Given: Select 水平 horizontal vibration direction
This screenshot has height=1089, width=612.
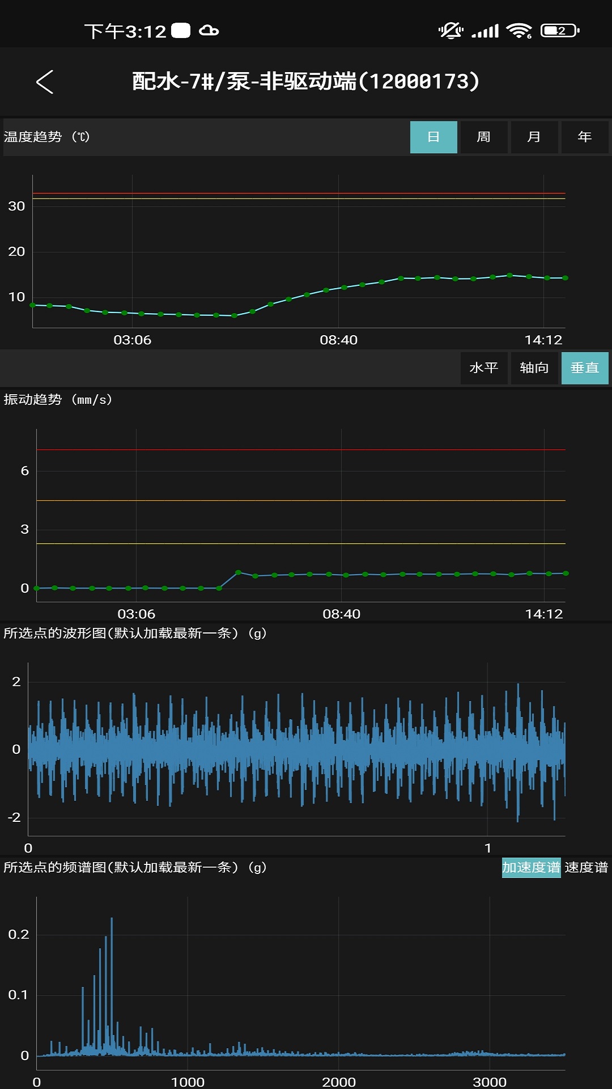Looking at the screenshot, I should click(x=483, y=368).
